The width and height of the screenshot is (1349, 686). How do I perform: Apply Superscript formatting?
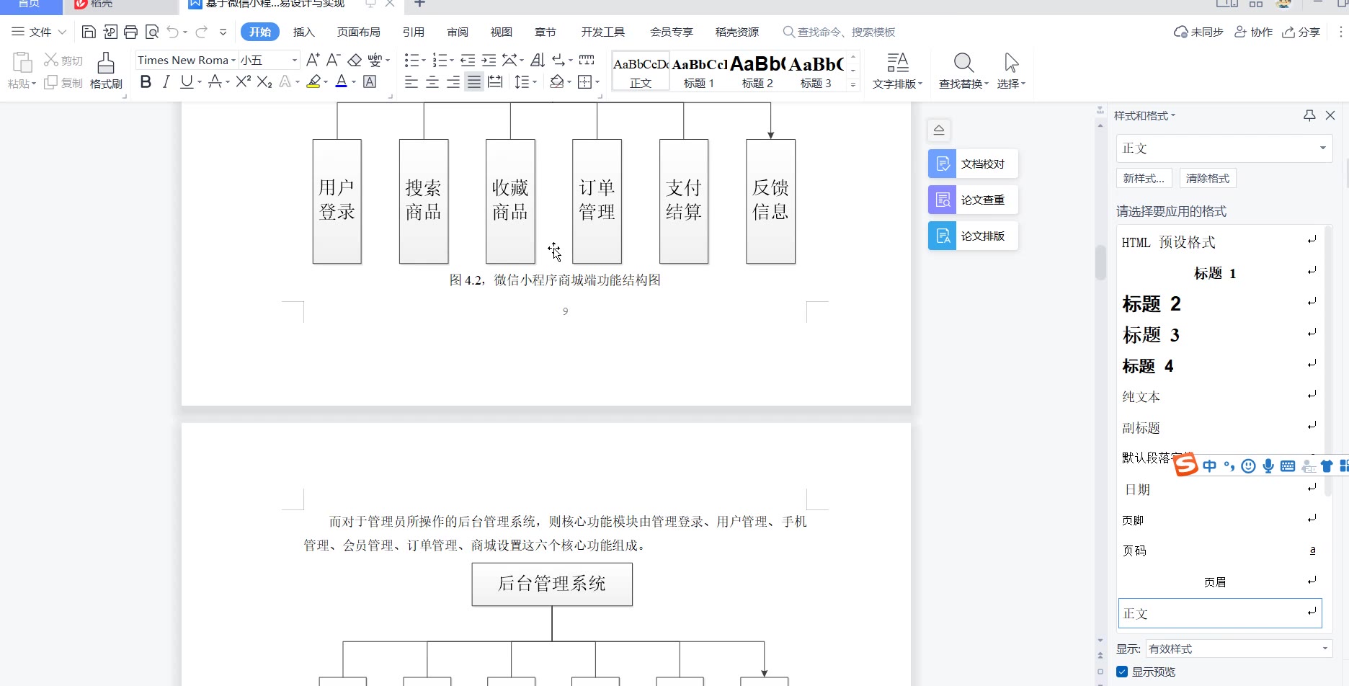244,81
